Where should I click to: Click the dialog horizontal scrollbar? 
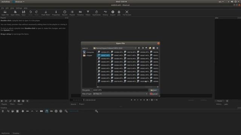pos(128,87)
